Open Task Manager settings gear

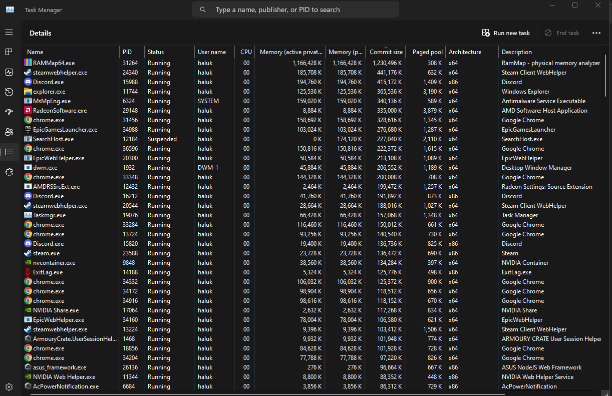coord(9,387)
